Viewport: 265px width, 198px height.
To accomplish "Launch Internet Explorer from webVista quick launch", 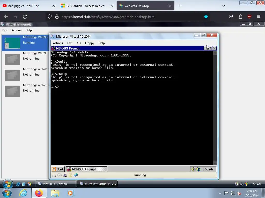I will coord(18,184).
